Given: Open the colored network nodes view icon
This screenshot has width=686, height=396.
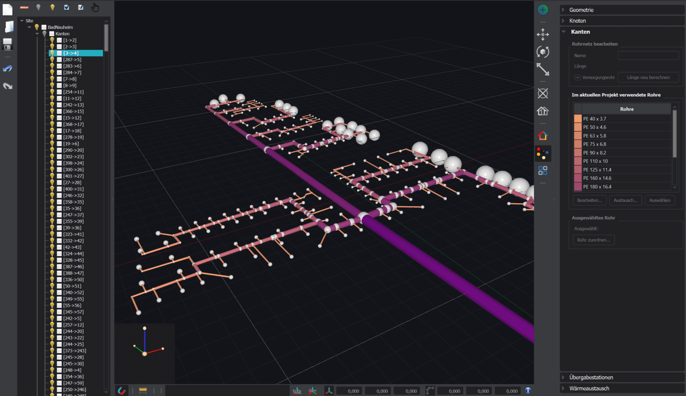Looking at the screenshot, I should pos(543,153).
